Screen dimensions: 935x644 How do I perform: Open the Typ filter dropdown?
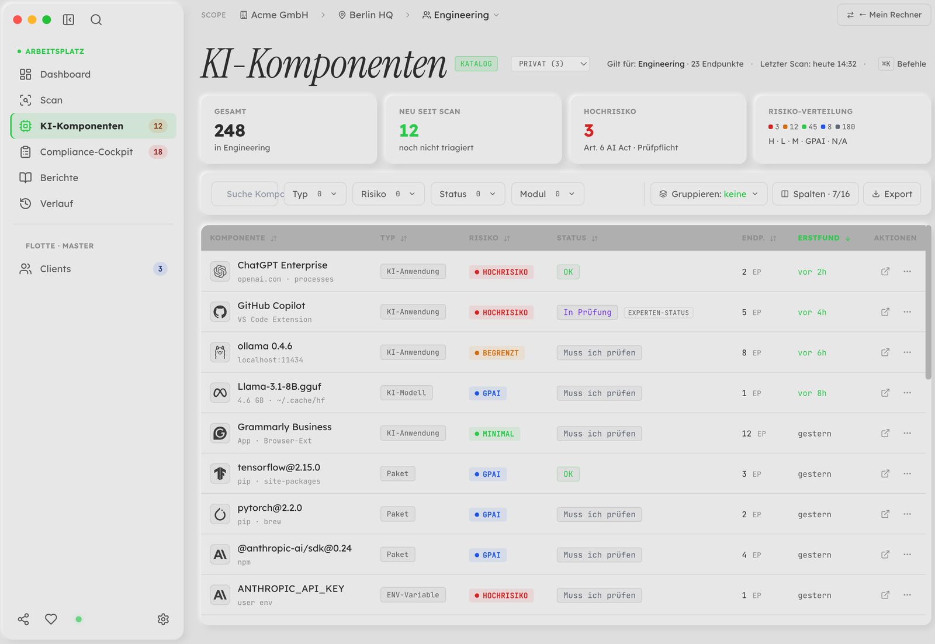315,194
